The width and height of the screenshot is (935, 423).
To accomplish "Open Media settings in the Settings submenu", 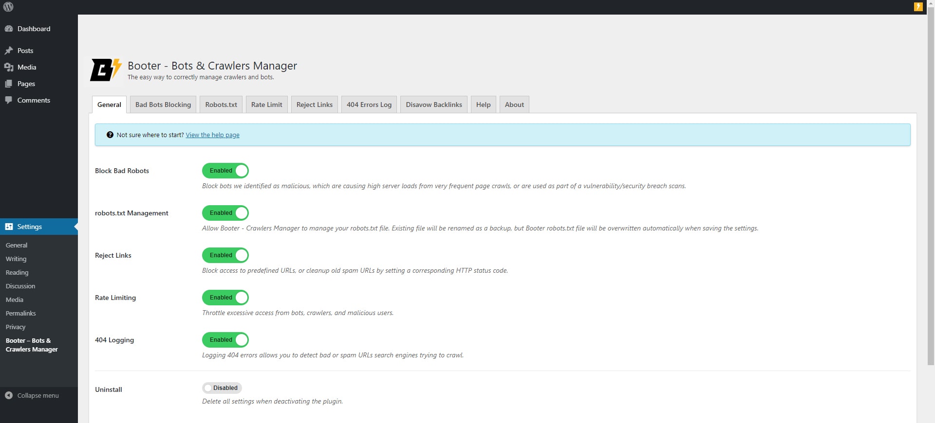I will (15, 300).
